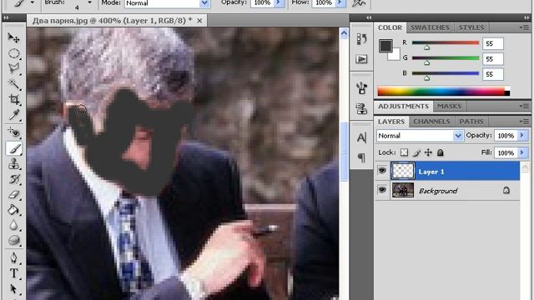Click the Layer 1 thumbnail
The image size is (534, 300).
click(x=402, y=171)
